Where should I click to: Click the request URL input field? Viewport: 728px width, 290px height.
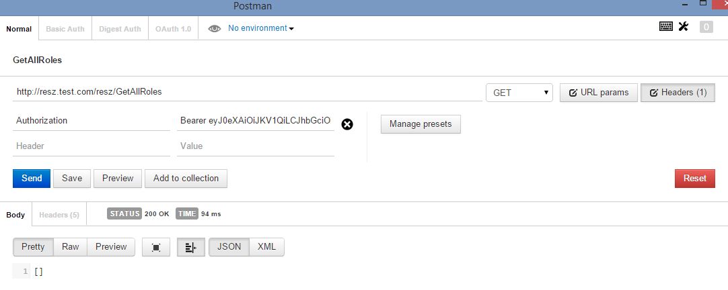pos(246,92)
